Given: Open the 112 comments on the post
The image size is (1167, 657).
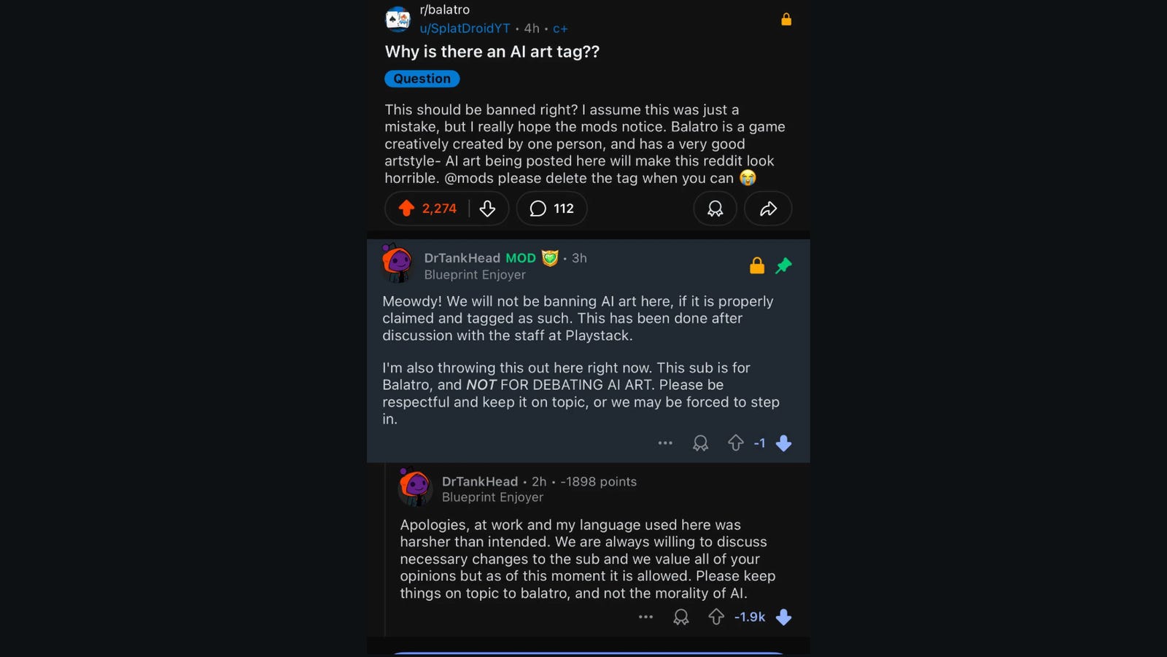Looking at the screenshot, I should (x=551, y=209).
